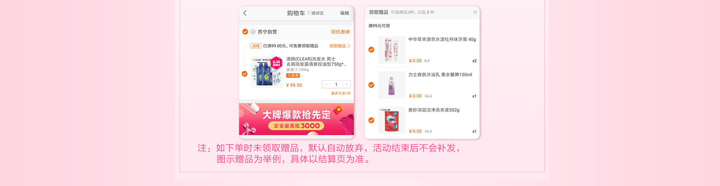Deselect the 奥妙 laundry liquid gift

[x=371, y=120]
